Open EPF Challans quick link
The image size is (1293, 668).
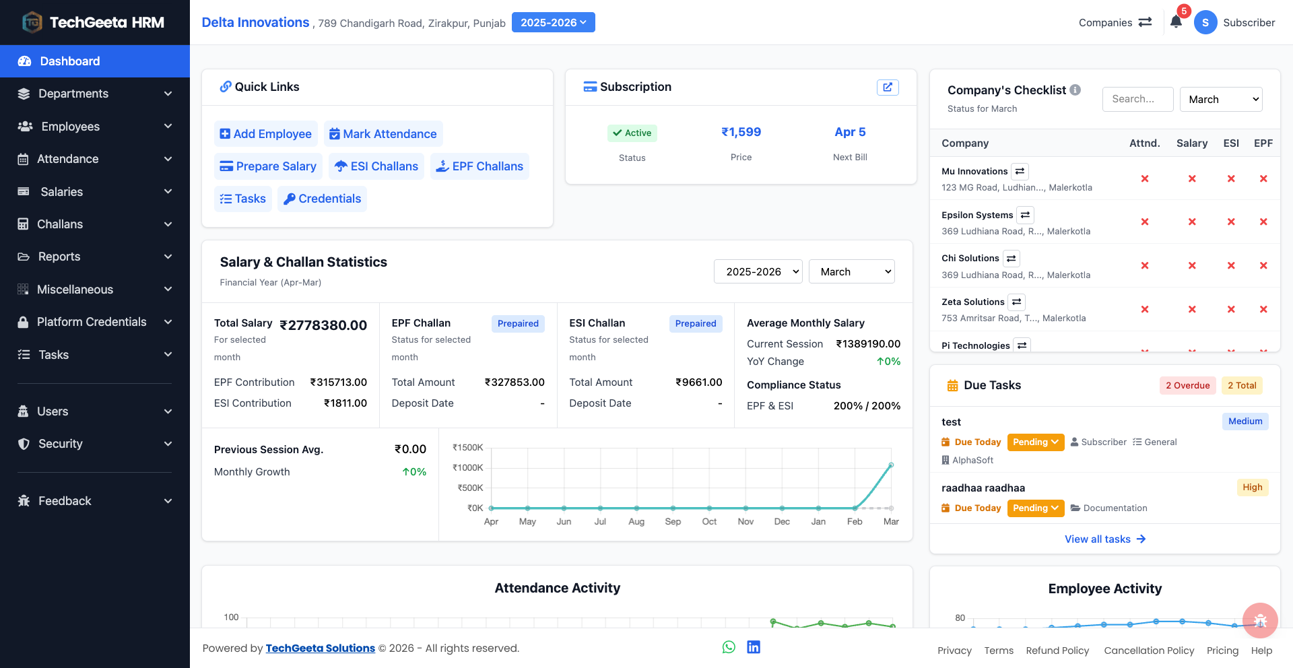click(479, 166)
